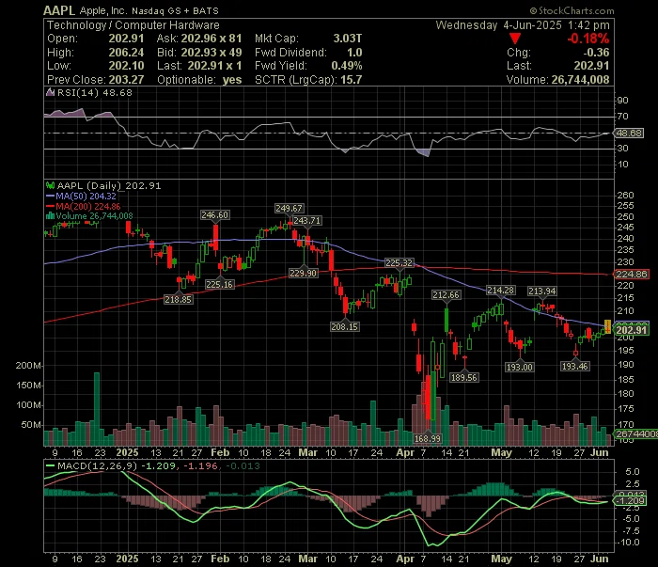Click the tallest December volume bar

coord(97,408)
